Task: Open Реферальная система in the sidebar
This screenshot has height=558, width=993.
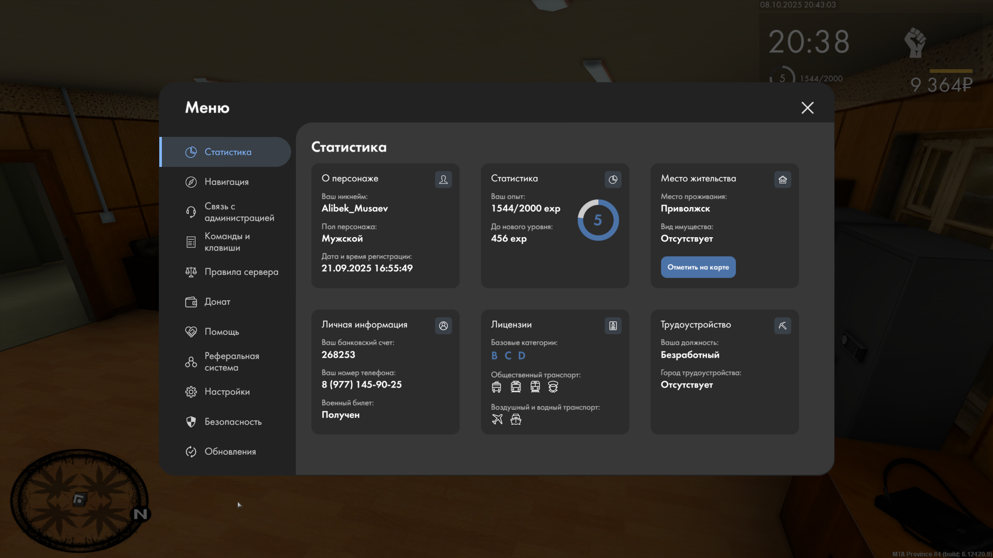Action: pos(231,362)
